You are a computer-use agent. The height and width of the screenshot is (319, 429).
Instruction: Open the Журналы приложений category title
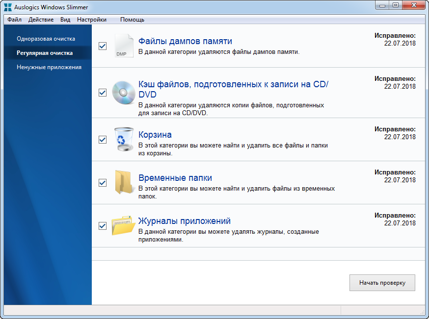point(185,221)
